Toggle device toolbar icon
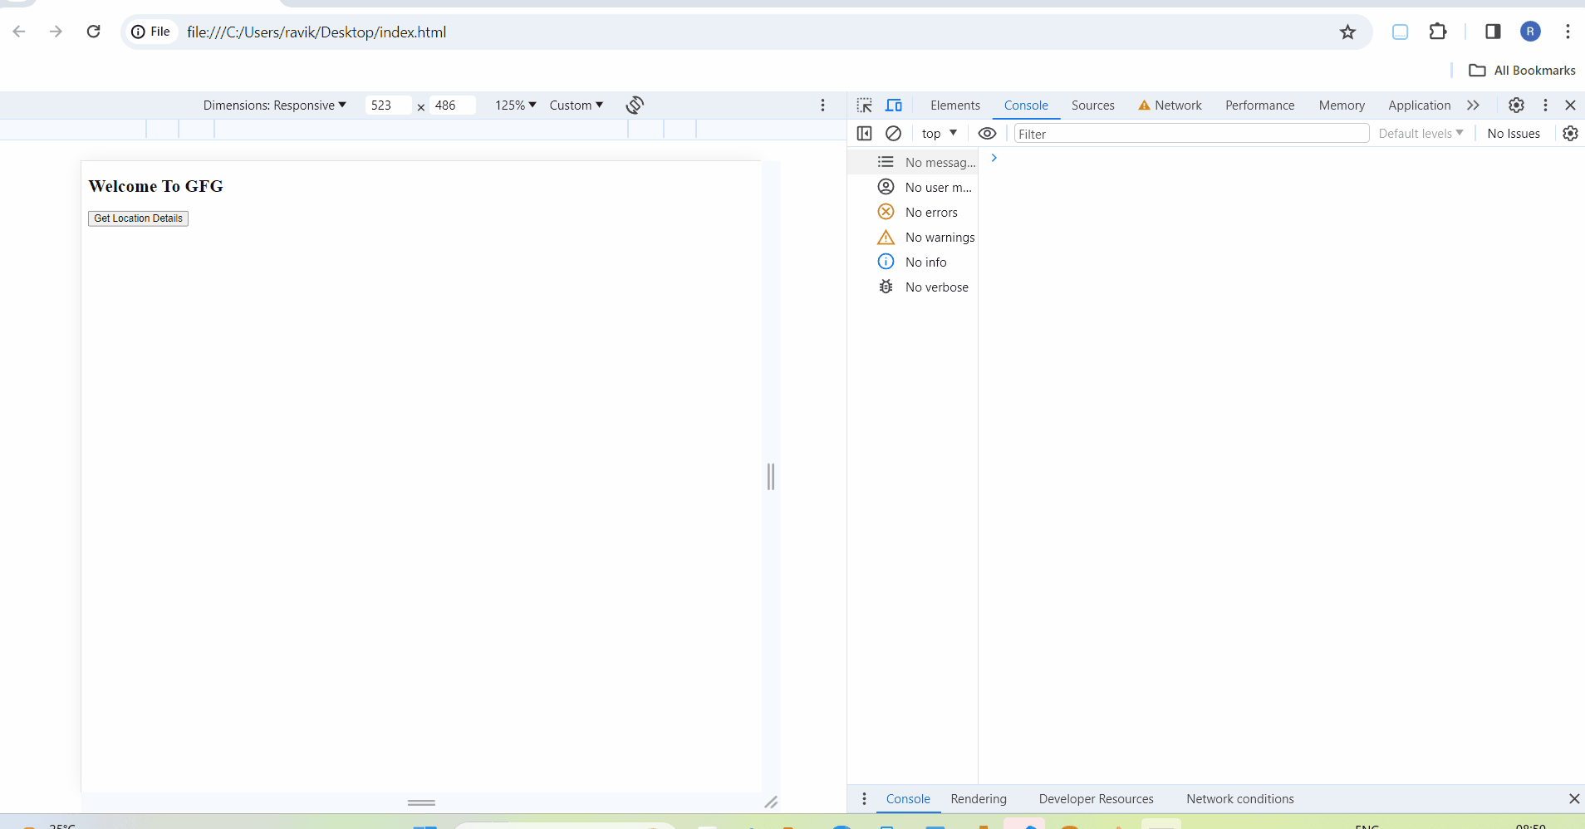Viewport: 1585px width, 829px height. coord(894,105)
